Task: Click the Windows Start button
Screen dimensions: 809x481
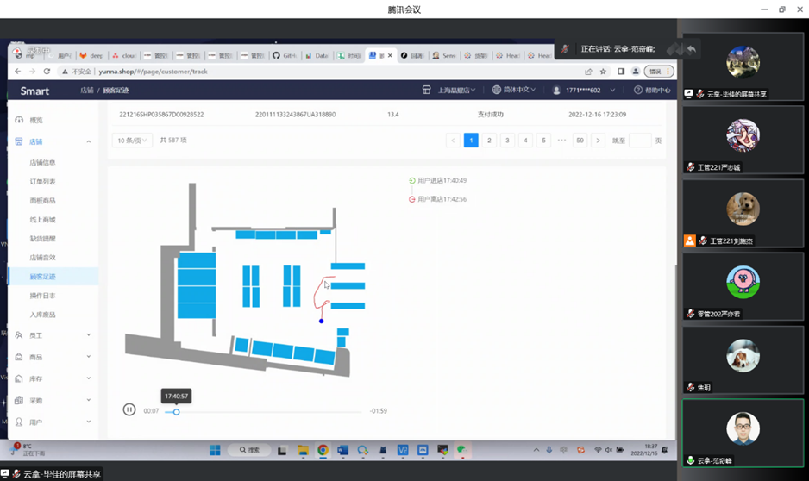Action: (215, 450)
